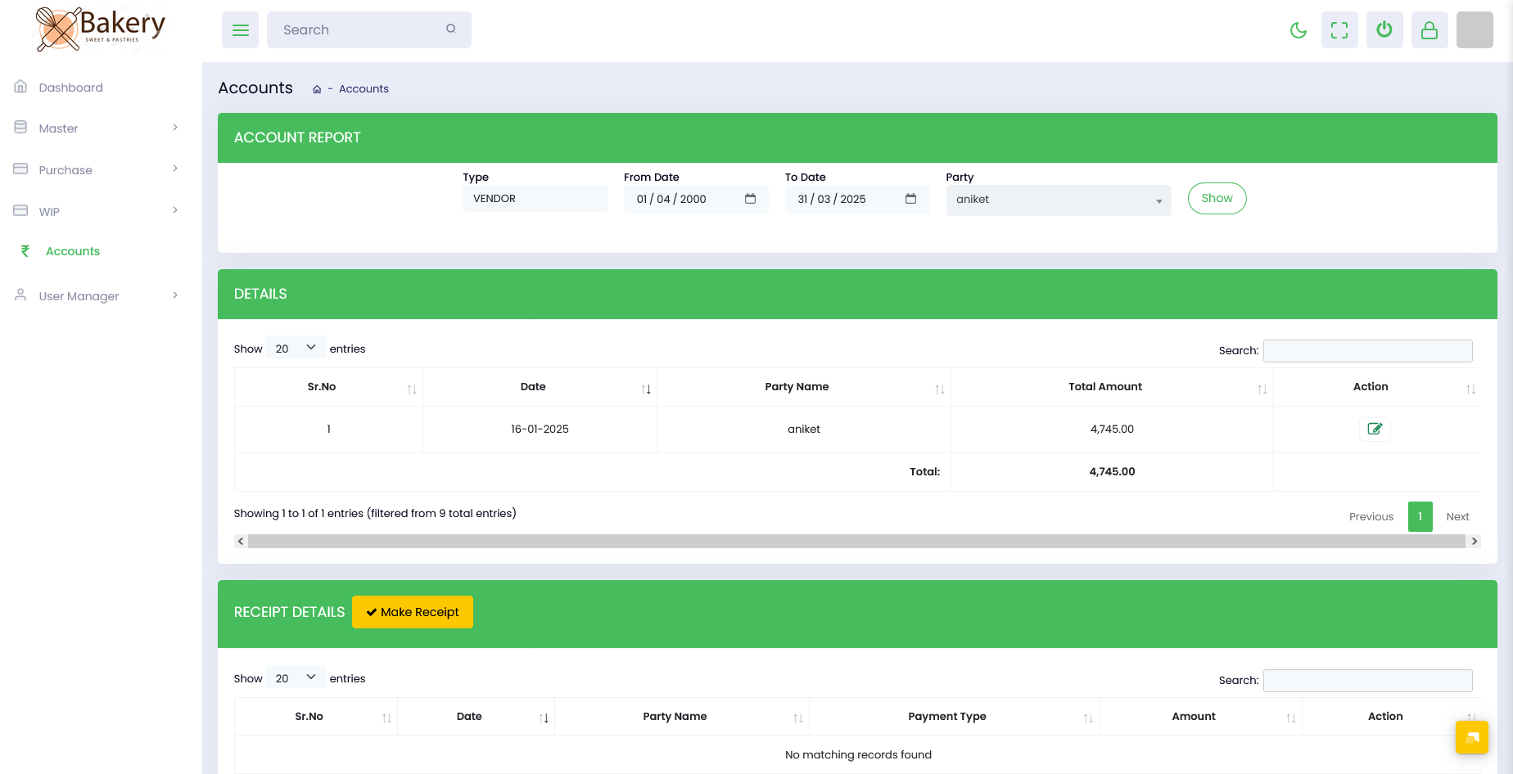This screenshot has width=1513, height=774.
Task: Open the To Date calendar picker
Action: tap(910, 199)
